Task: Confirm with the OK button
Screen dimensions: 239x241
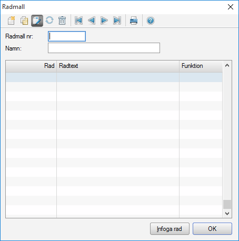Action: (x=212, y=229)
